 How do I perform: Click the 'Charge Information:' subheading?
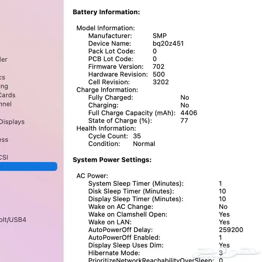tap(107, 90)
